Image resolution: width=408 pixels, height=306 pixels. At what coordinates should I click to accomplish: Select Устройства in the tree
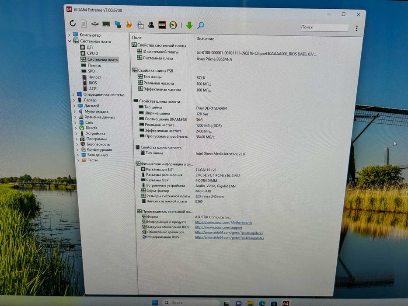pos(95,133)
